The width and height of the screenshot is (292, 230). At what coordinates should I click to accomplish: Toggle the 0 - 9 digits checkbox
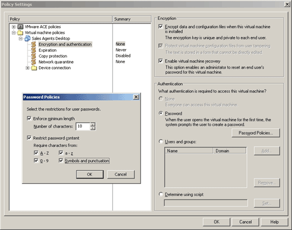coord(36,160)
